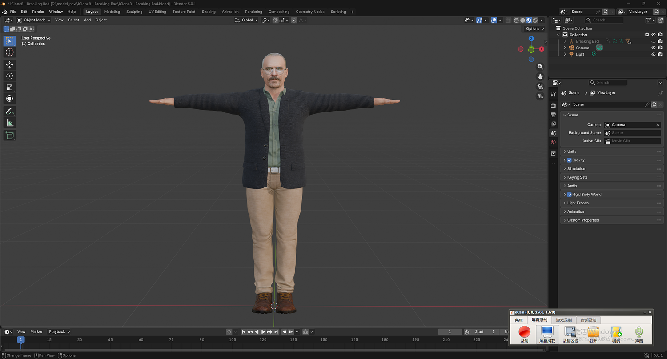Switch to rendered viewport shading
The image size is (667, 359).
coord(535,20)
